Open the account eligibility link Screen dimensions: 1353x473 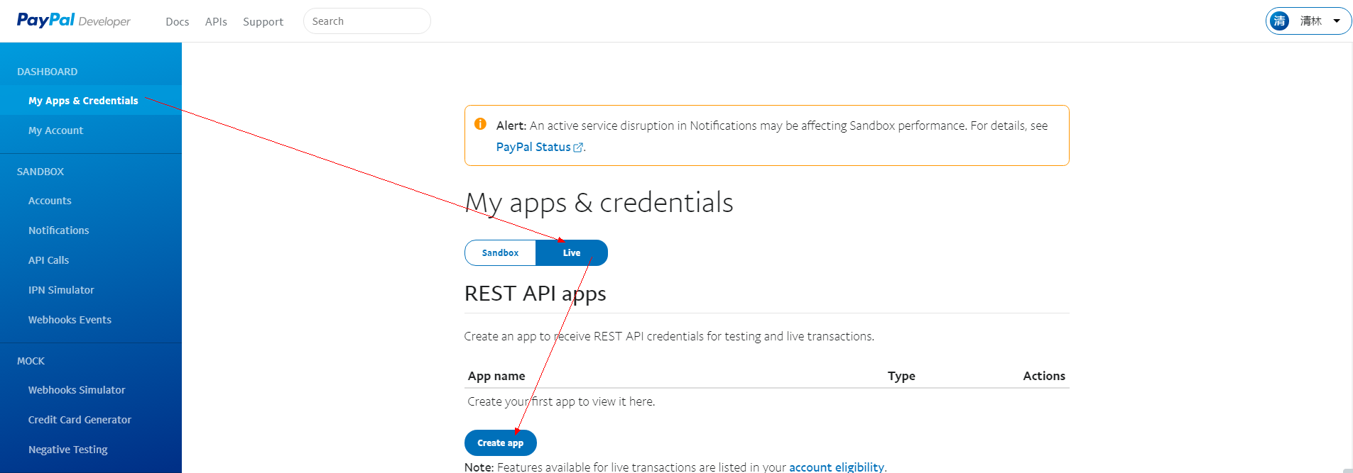[x=837, y=467]
